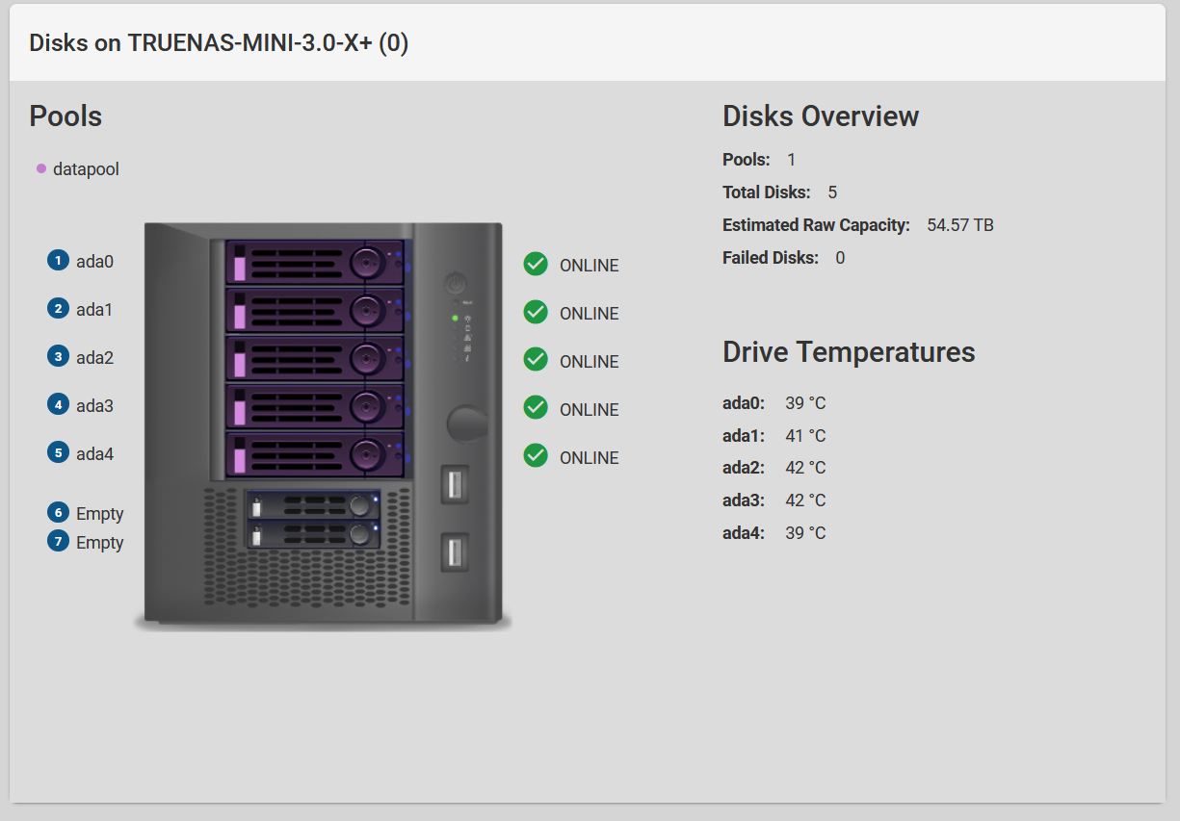Click the upper USB port on the enclosure
The width and height of the screenshot is (1180, 821).
[455, 484]
